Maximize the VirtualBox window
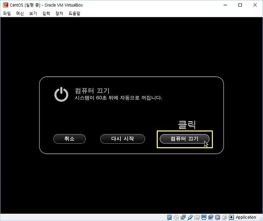Screen dimensions: 263x221 pos(240,5)
